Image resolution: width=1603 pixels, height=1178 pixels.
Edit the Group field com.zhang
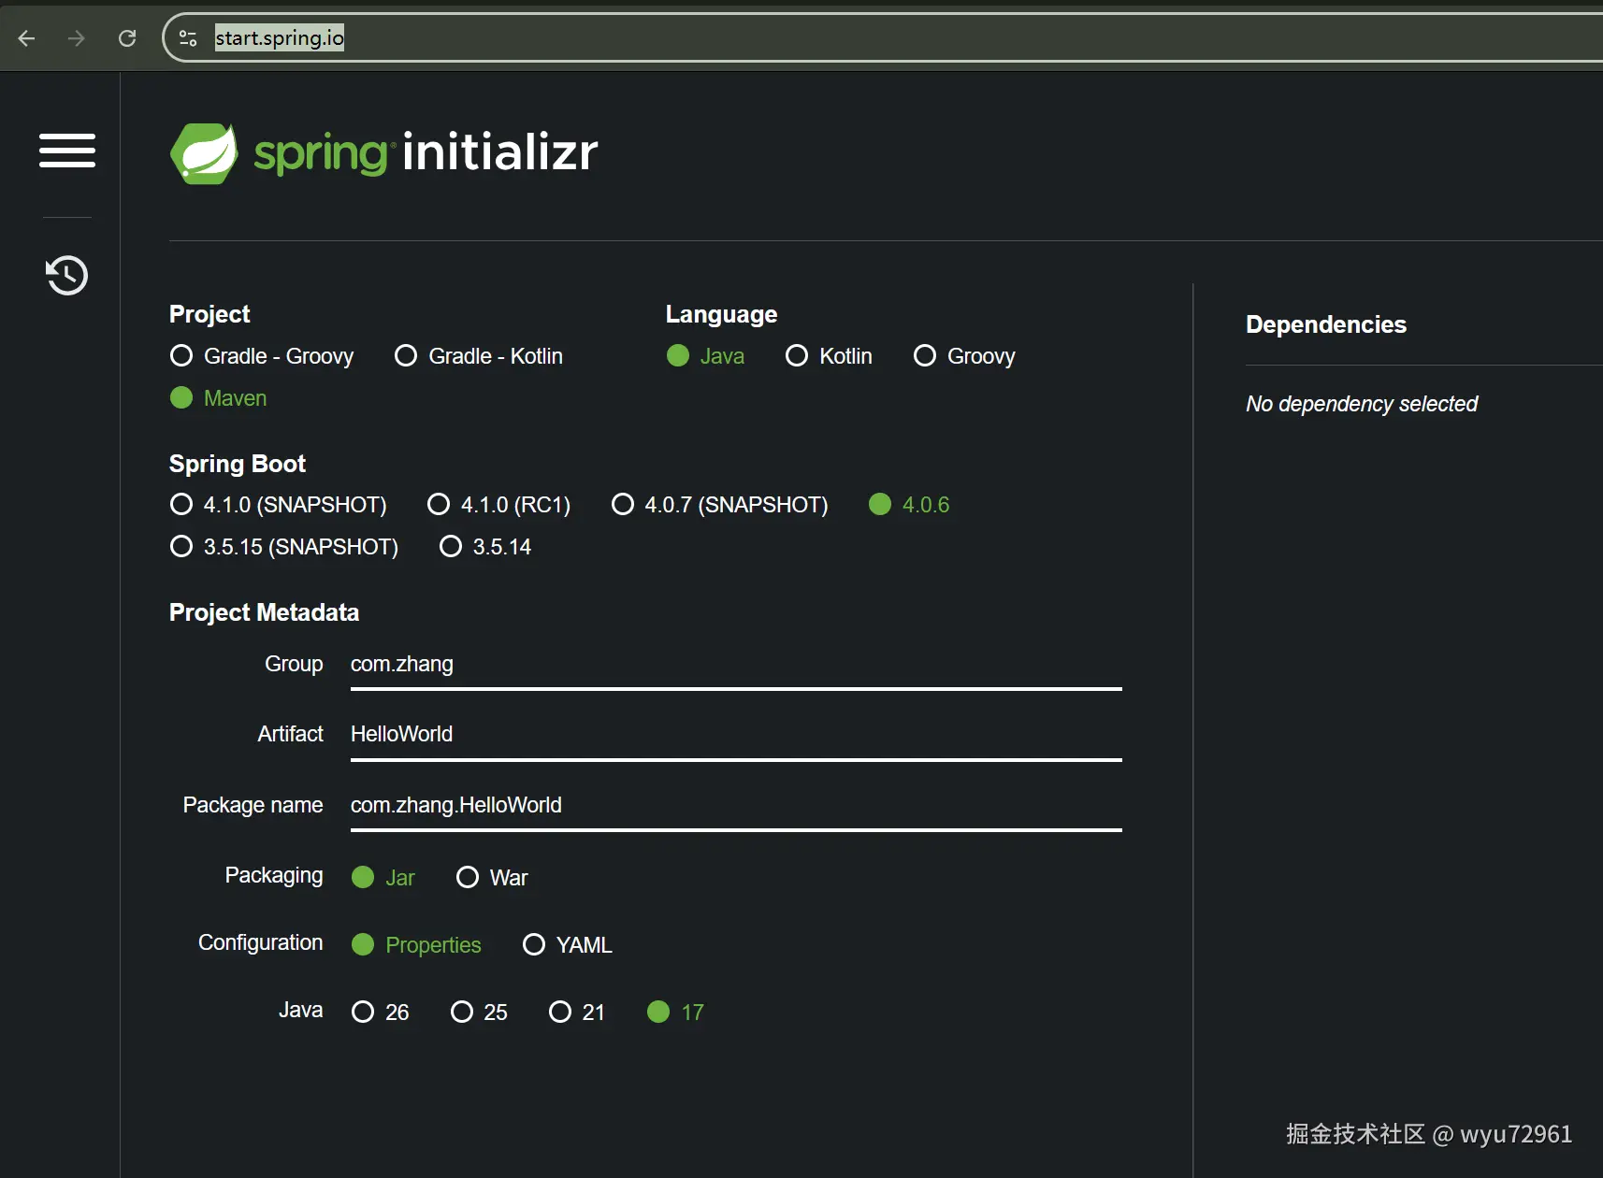point(736,665)
